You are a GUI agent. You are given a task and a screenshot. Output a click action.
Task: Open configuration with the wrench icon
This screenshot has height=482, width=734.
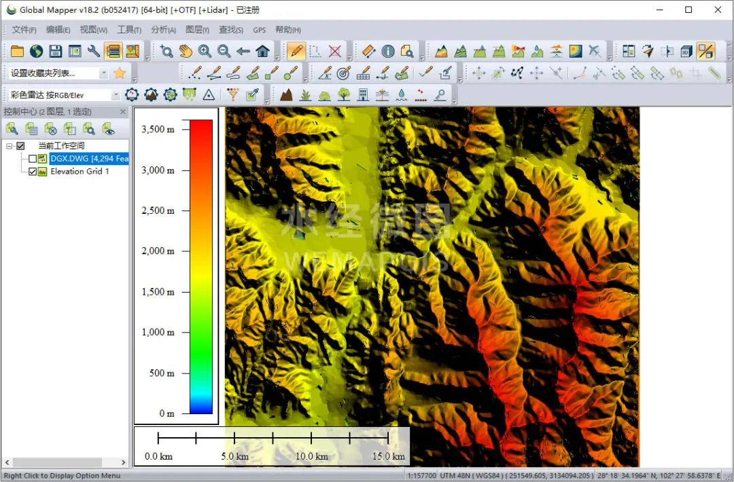tap(94, 51)
